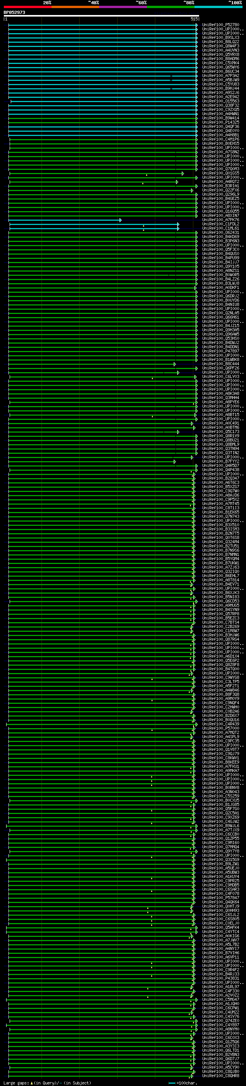
Task: Select hit label UniRef100_Q22FX6
Action: point(221,190)
